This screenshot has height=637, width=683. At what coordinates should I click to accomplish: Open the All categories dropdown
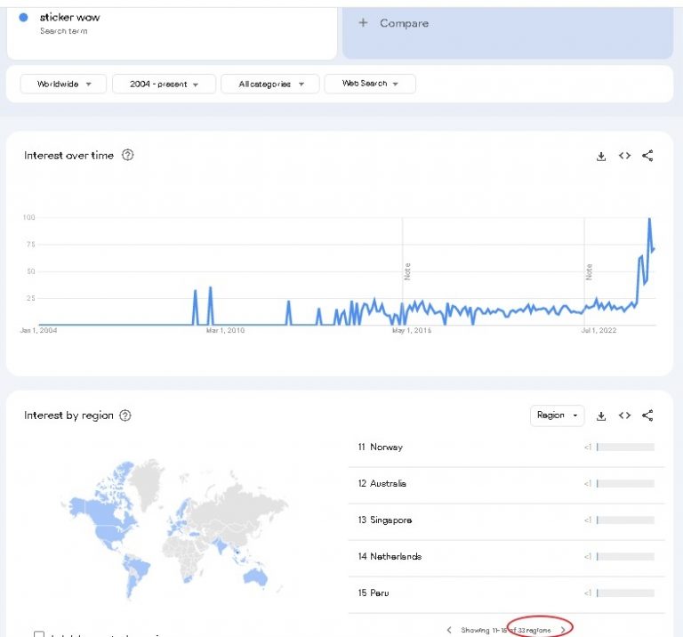(270, 84)
